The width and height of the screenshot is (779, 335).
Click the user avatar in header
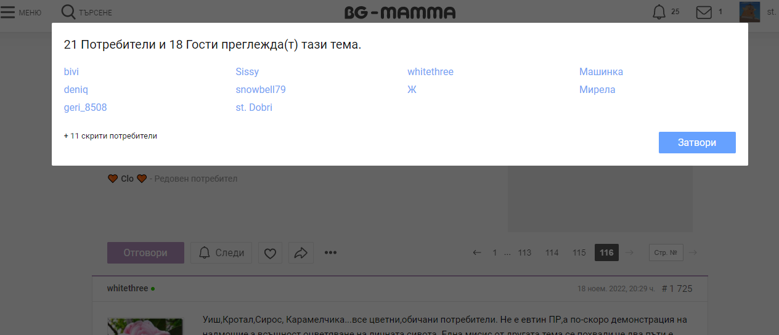(x=749, y=12)
